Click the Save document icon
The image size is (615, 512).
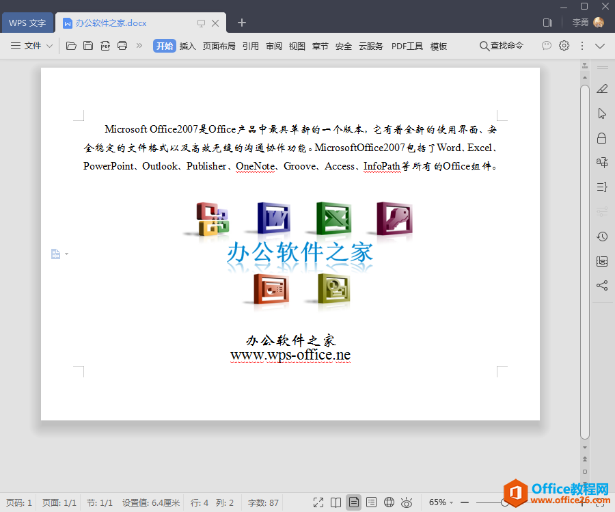point(88,46)
